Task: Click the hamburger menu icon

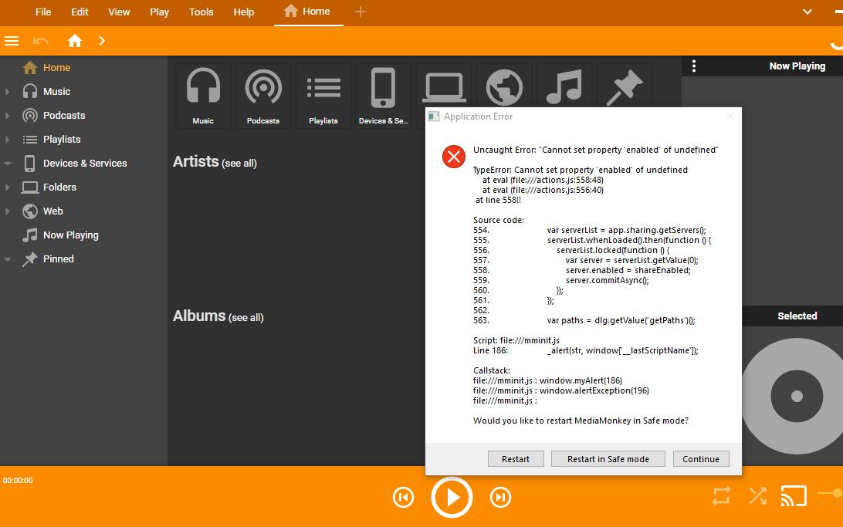Action: point(12,41)
